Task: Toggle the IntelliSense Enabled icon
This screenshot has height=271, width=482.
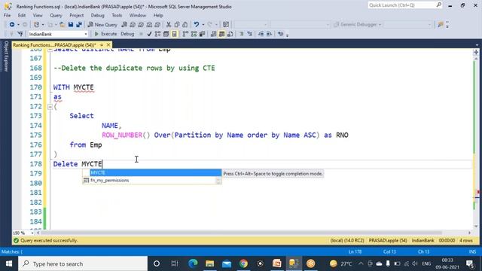Action: tap(174, 34)
